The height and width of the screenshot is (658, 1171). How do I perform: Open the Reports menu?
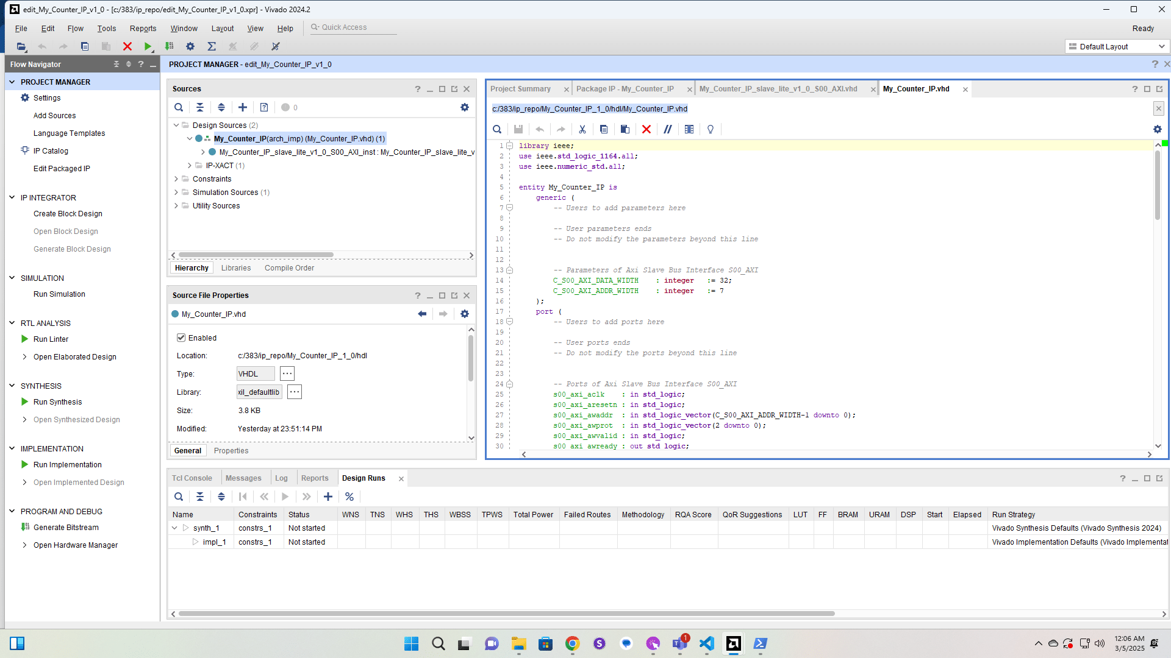click(x=143, y=29)
